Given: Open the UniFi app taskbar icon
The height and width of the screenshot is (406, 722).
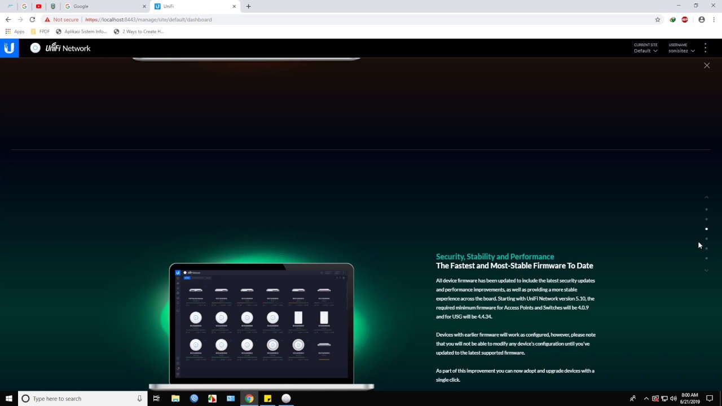Looking at the screenshot, I should (x=286, y=398).
